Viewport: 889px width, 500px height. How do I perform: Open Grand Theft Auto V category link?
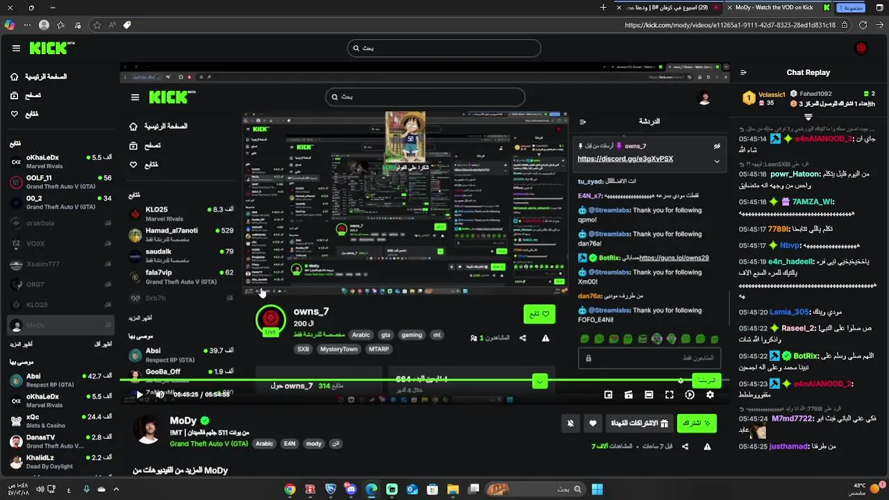point(209,444)
